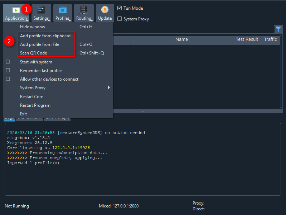286x215 pixels.
Task: Select Scan QR Code menu item
Action: coord(33,53)
